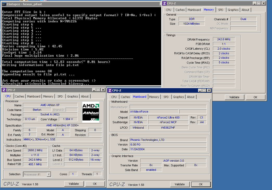
Task: Select the Memory tab in the Mainboard window
Action: 154,97
